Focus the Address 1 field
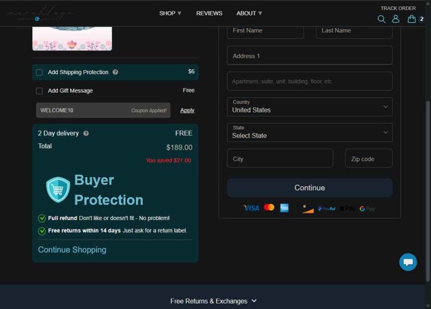Image resolution: width=431 pixels, height=309 pixels. (x=310, y=55)
